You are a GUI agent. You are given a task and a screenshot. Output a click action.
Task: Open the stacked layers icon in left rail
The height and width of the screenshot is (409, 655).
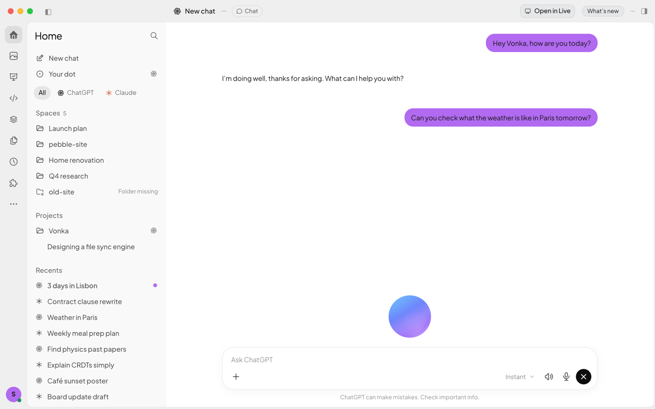(x=13, y=119)
